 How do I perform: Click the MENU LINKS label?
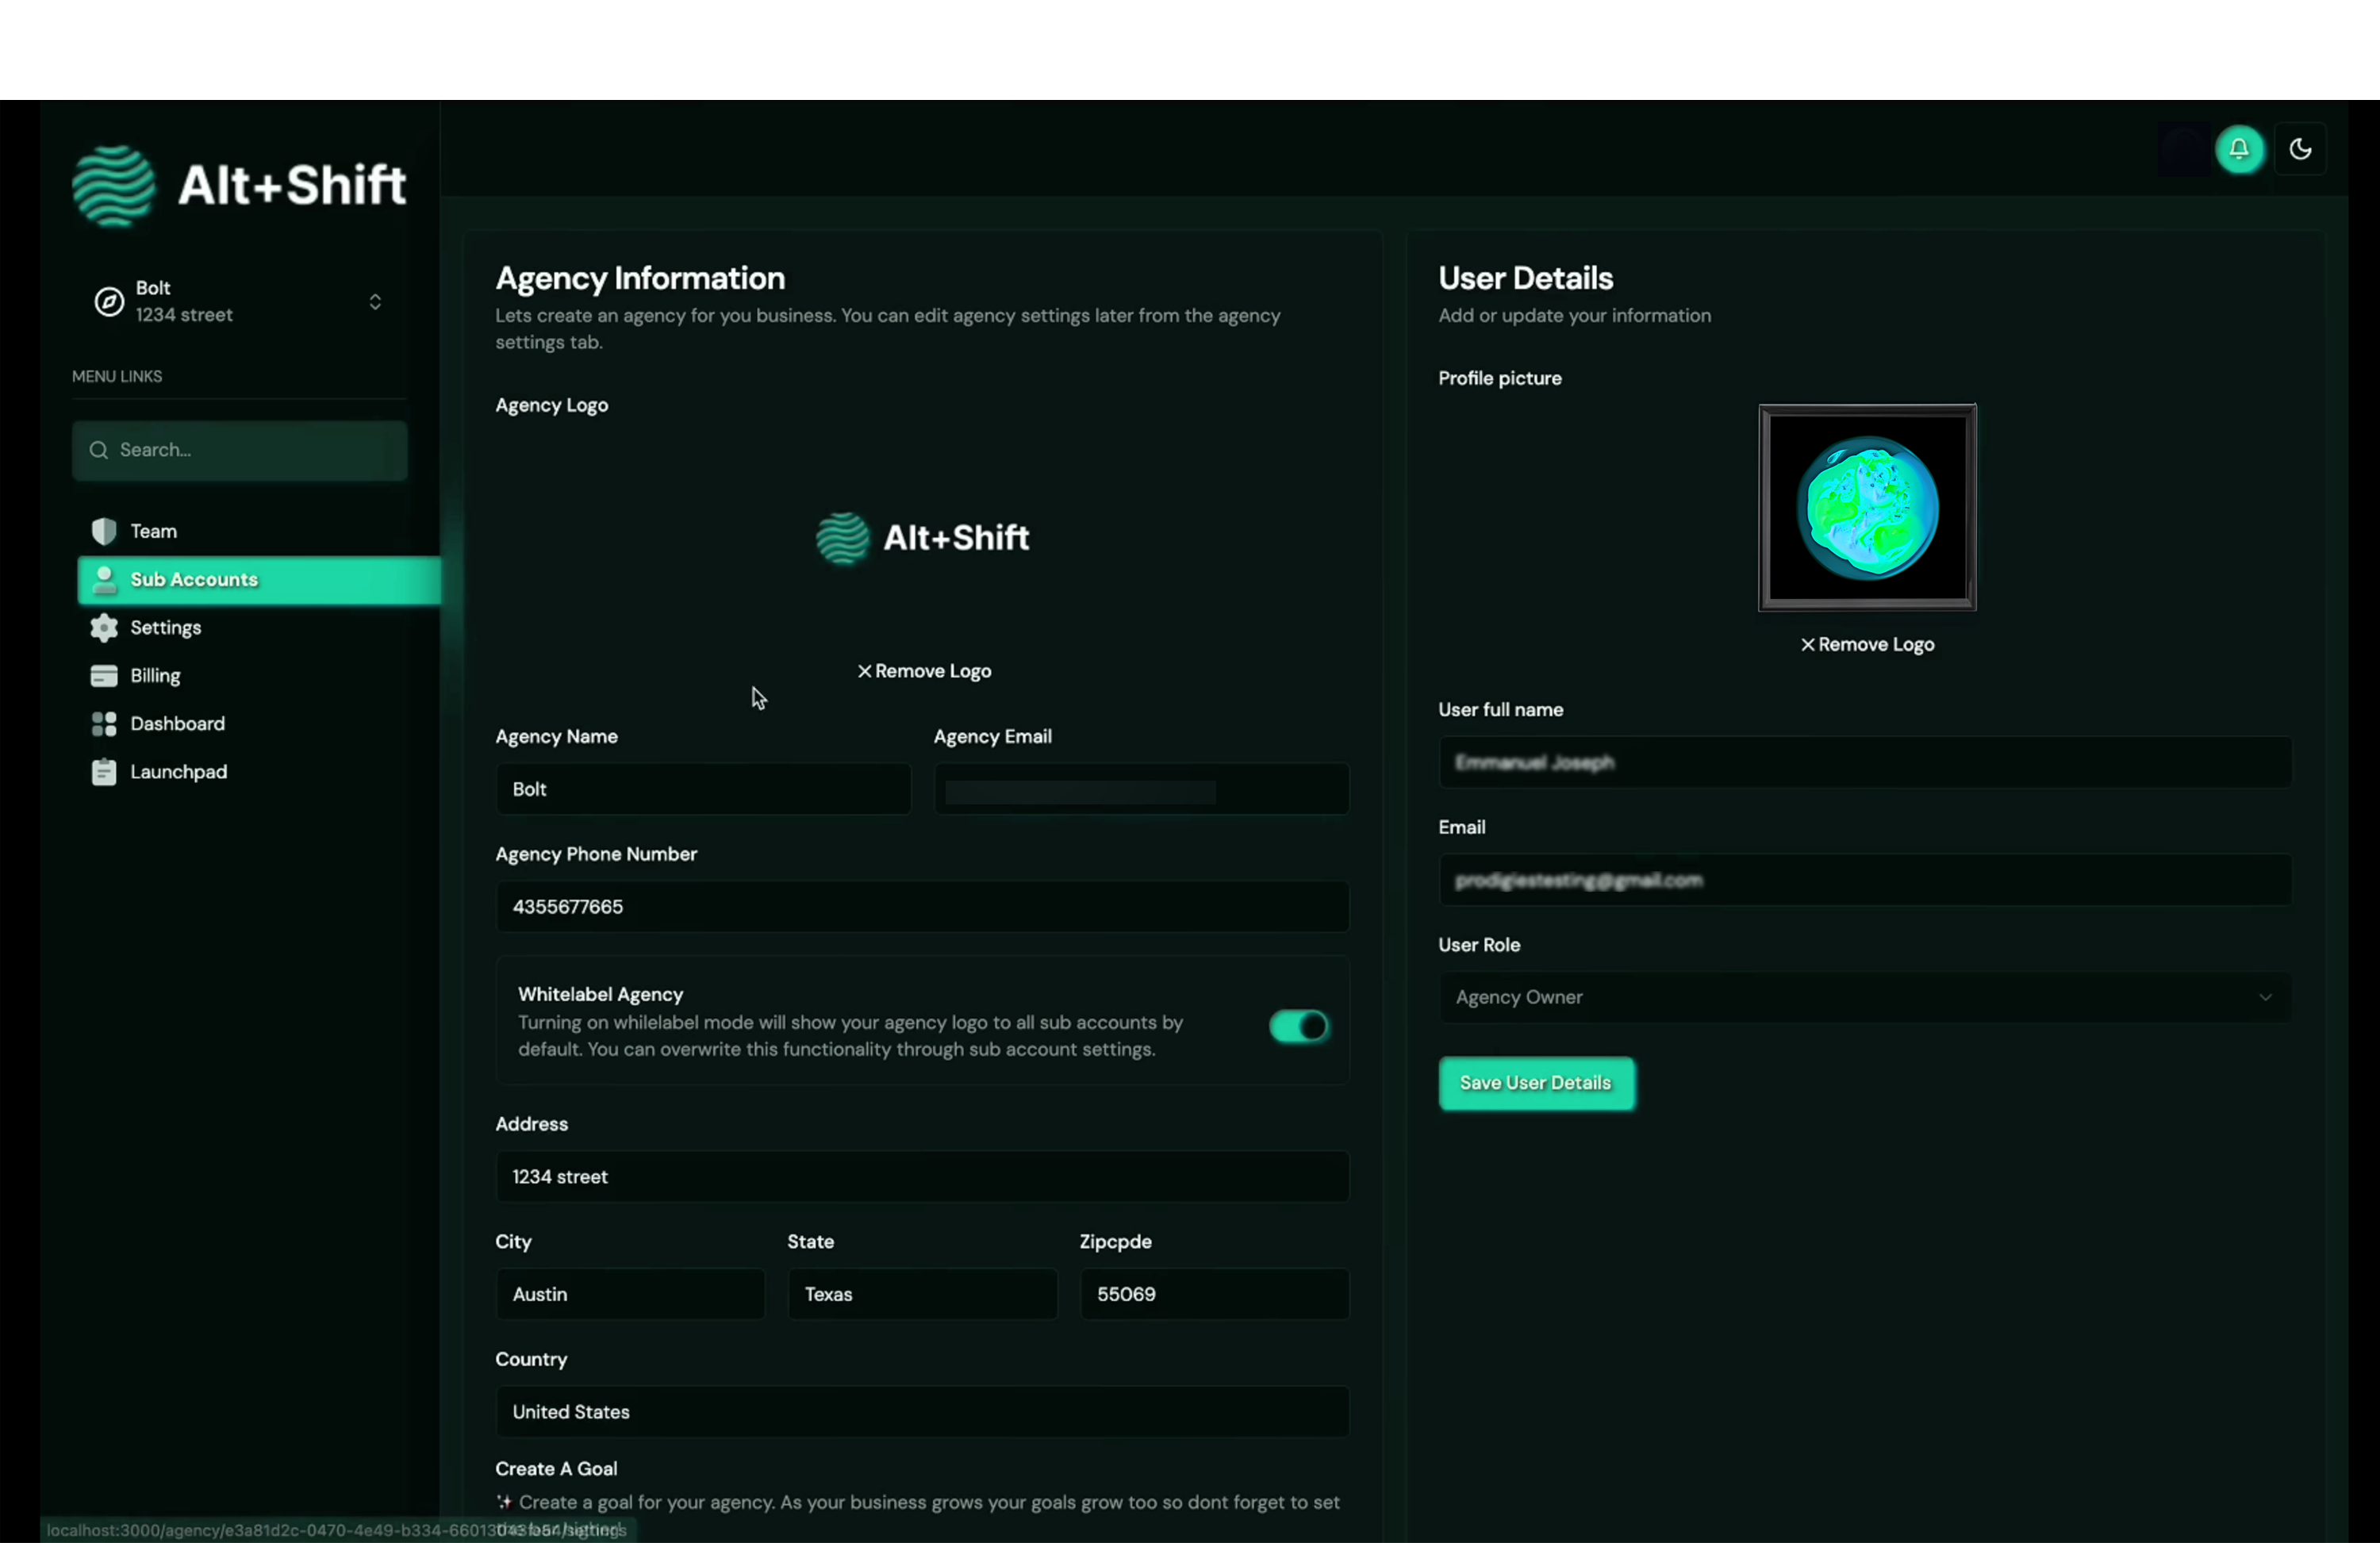(117, 377)
